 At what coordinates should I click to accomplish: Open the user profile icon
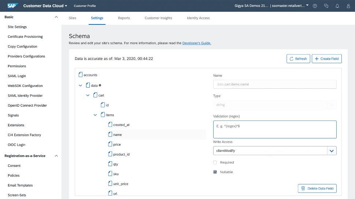[x=348, y=6]
